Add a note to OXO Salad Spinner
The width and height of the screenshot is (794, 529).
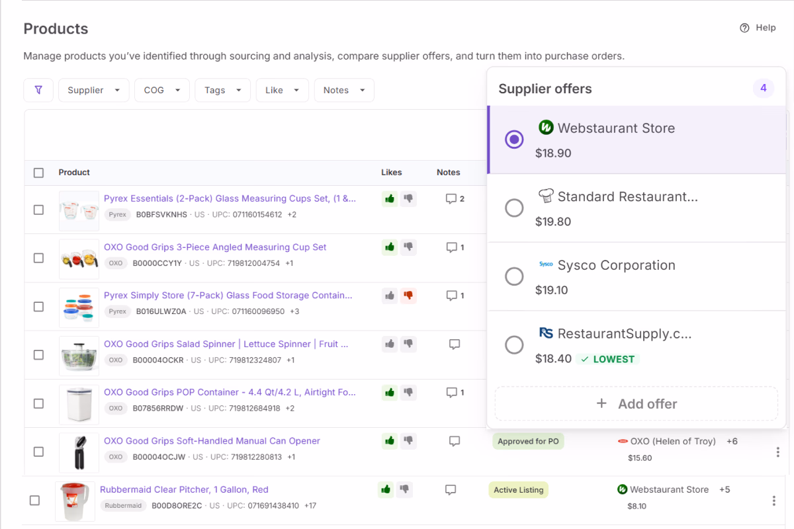454,345
